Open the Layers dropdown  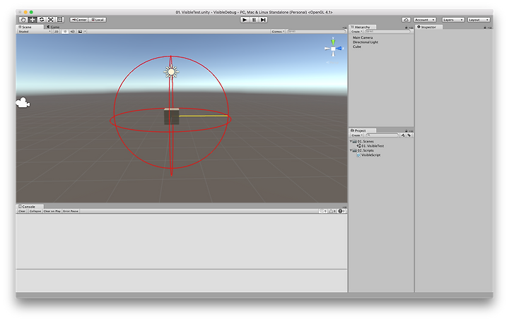(453, 20)
